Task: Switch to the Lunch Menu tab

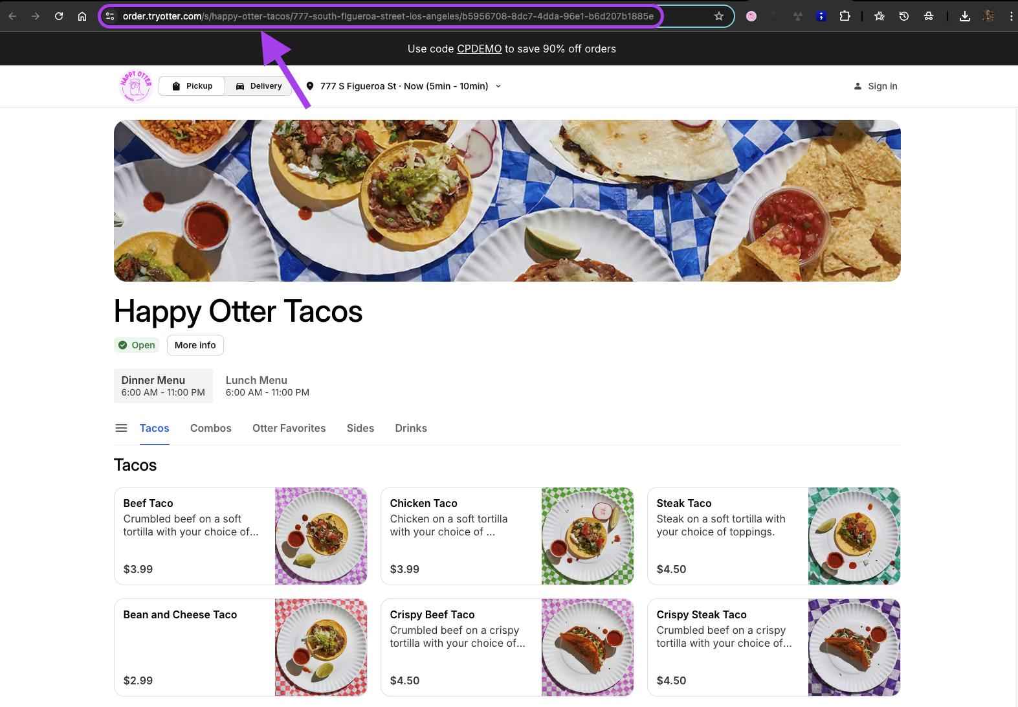Action: [267, 386]
